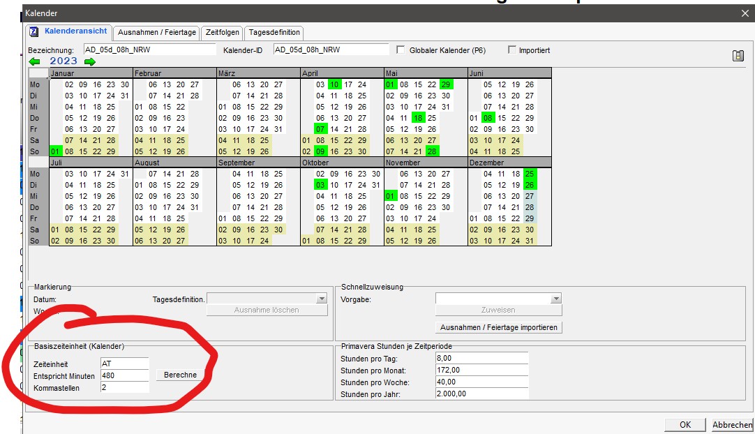Click Ausnahmen / Feiertage importieren
This screenshot has height=434, width=755.
point(498,327)
